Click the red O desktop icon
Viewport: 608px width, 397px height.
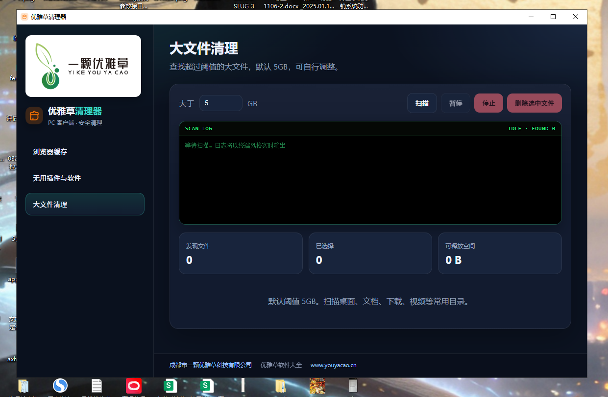(134, 386)
